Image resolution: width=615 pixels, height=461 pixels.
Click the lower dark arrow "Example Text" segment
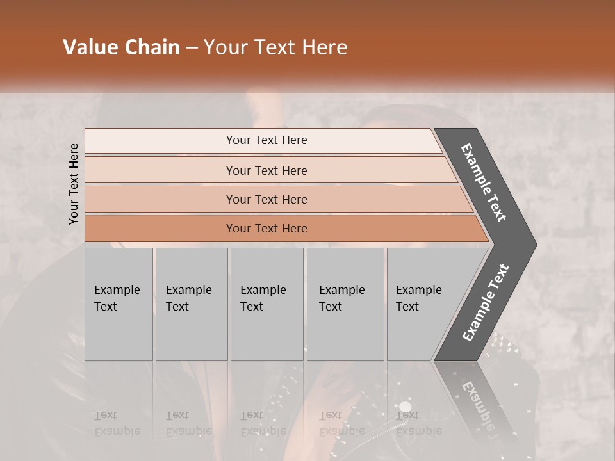pos(485,303)
